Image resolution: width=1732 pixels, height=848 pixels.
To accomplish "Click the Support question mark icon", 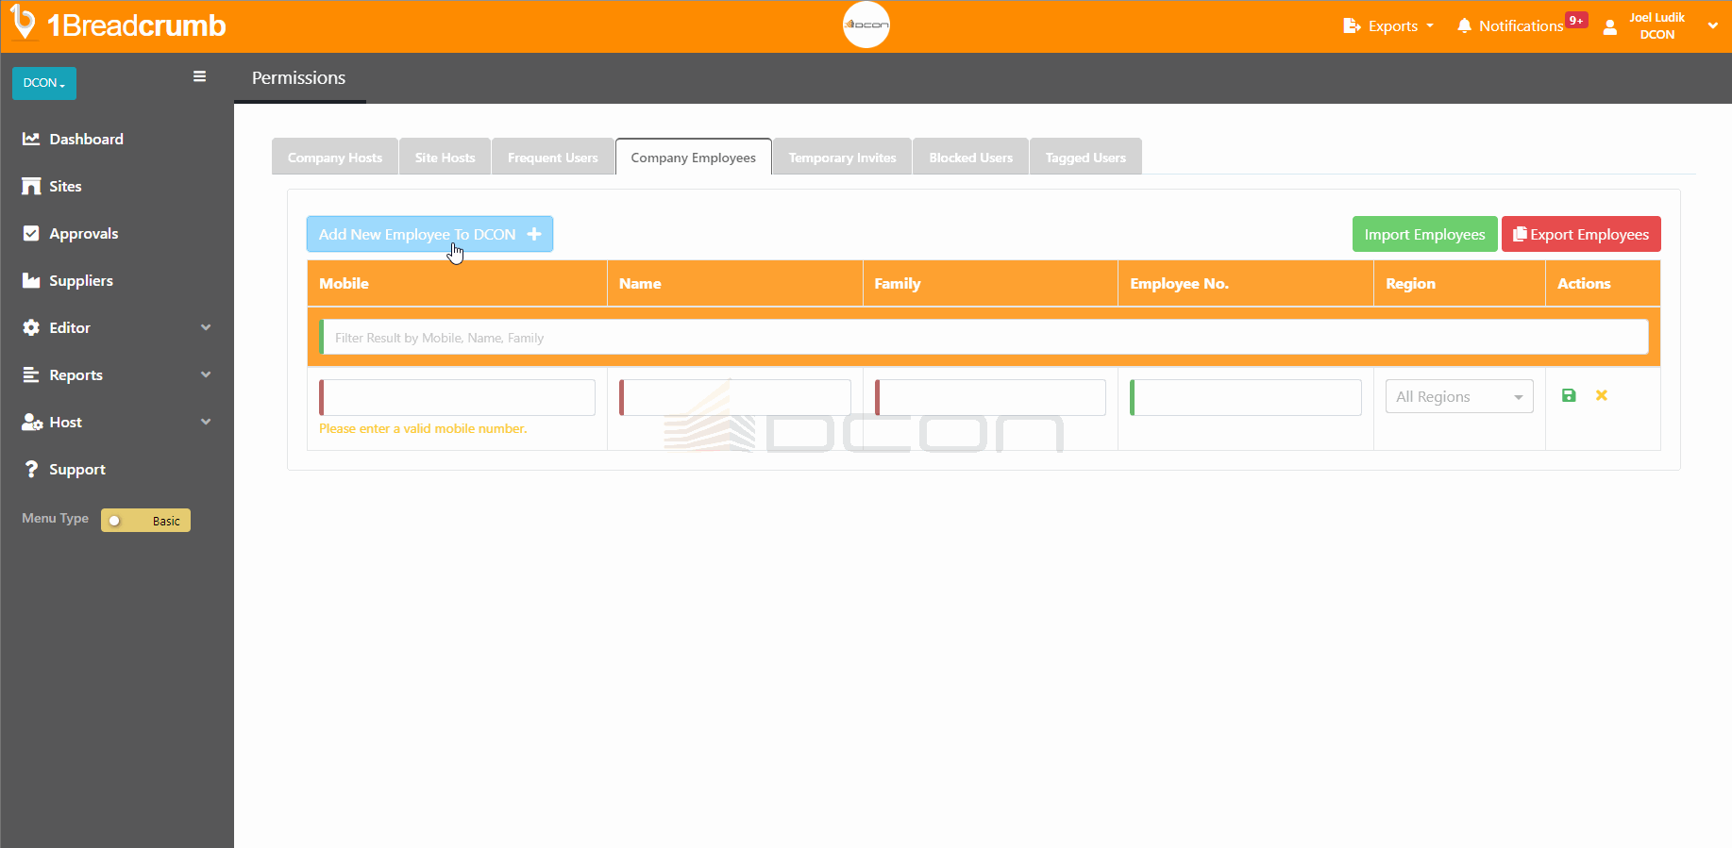I will click(x=31, y=469).
